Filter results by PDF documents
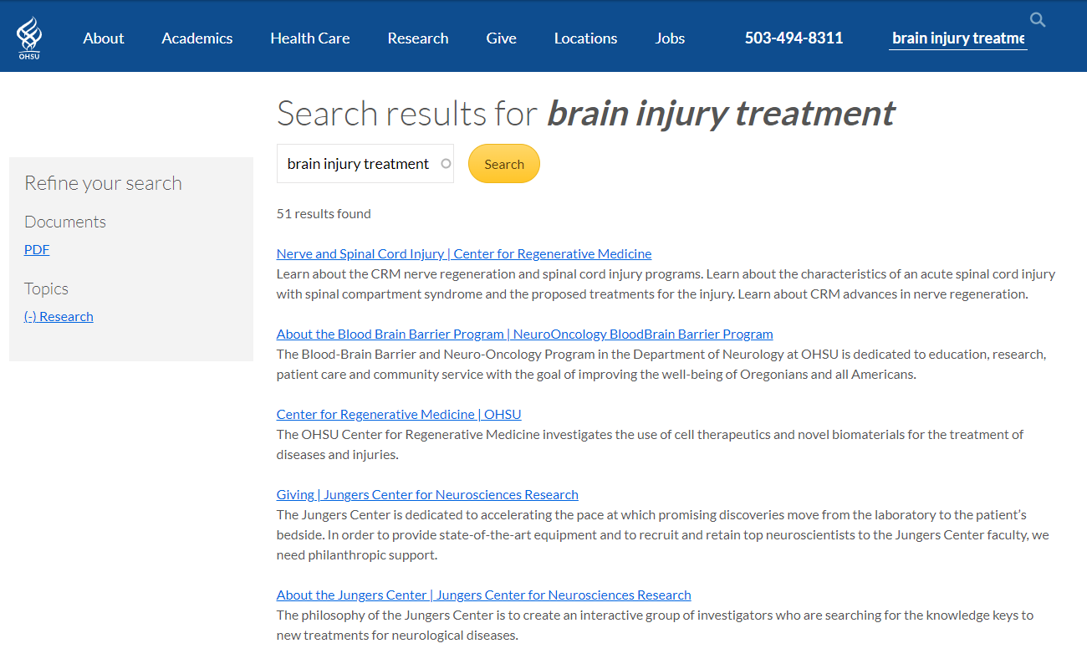The height and width of the screenshot is (669, 1087). (x=37, y=249)
